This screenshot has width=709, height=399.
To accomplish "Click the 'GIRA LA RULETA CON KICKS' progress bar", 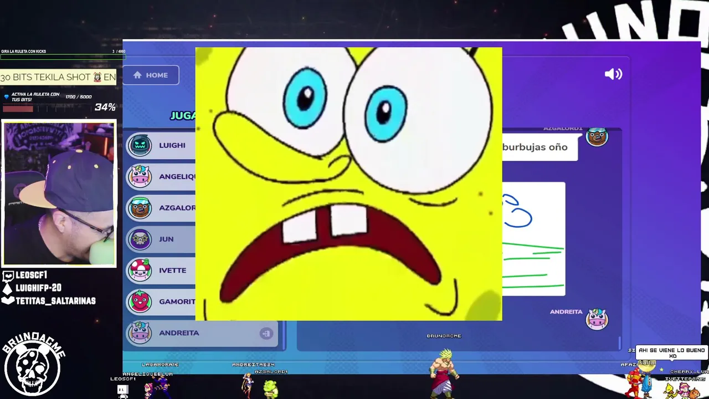I will tap(63, 56).
